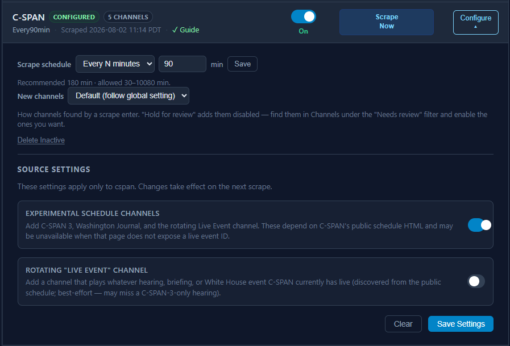Click the CONFIGURED status badge
Image resolution: width=510 pixels, height=346 pixels.
click(x=74, y=17)
